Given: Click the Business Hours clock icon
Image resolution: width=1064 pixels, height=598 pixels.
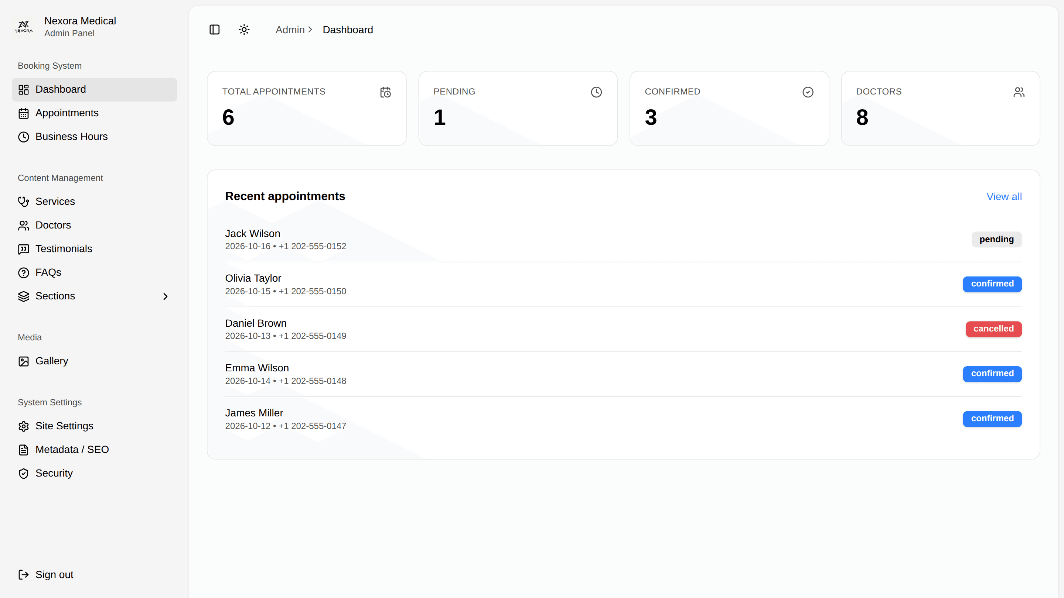Looking at the screenshot, I should click(24, 137).
